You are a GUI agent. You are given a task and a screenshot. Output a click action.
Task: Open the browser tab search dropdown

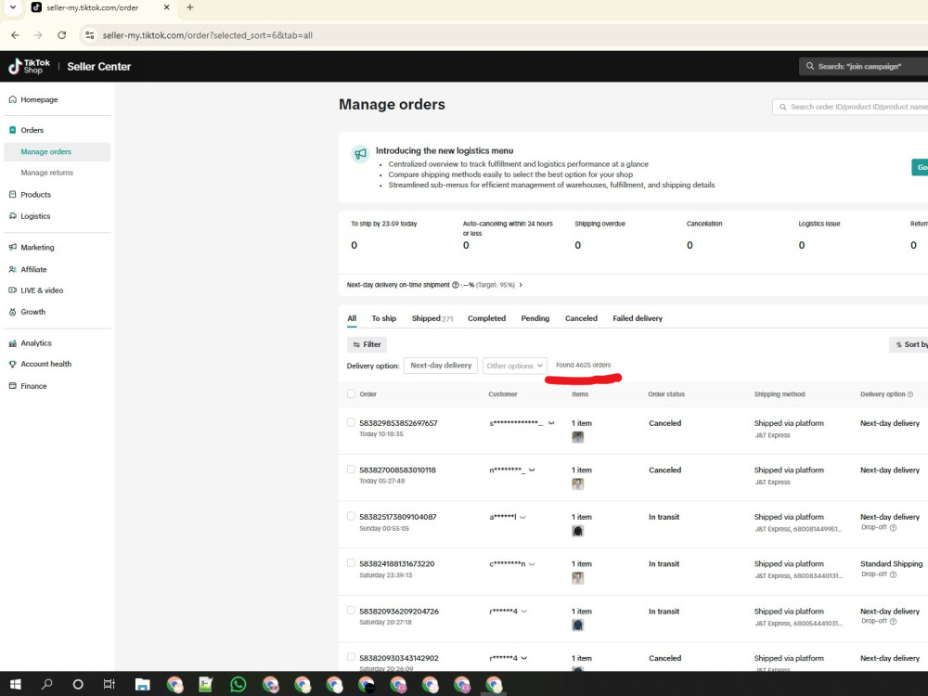point(12,7)
